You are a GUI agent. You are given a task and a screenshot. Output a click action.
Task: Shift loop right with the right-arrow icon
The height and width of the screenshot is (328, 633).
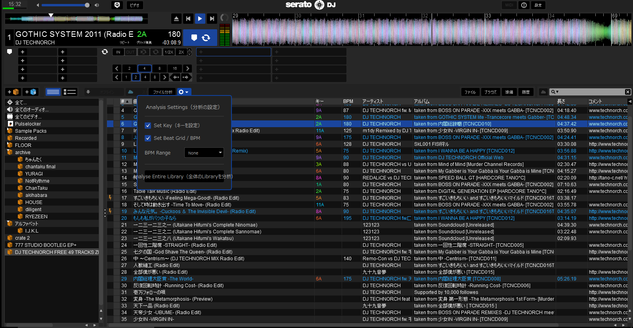pos(186,77)
